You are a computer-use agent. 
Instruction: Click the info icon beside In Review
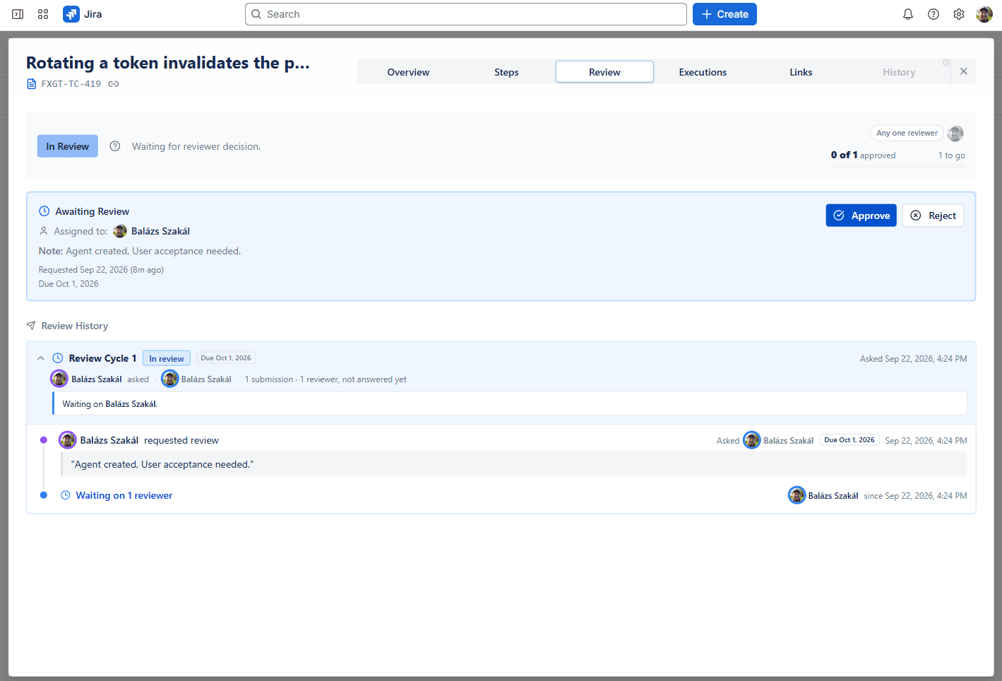[115, 146]
